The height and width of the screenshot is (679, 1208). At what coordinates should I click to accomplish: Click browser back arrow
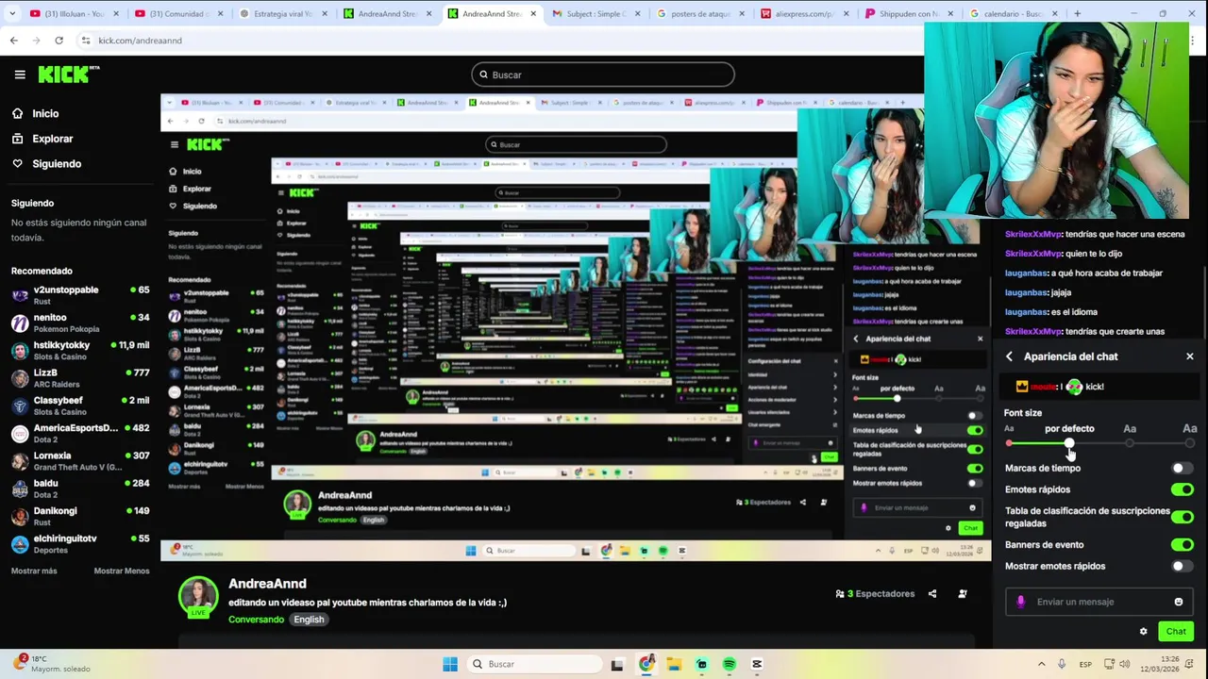13,41
